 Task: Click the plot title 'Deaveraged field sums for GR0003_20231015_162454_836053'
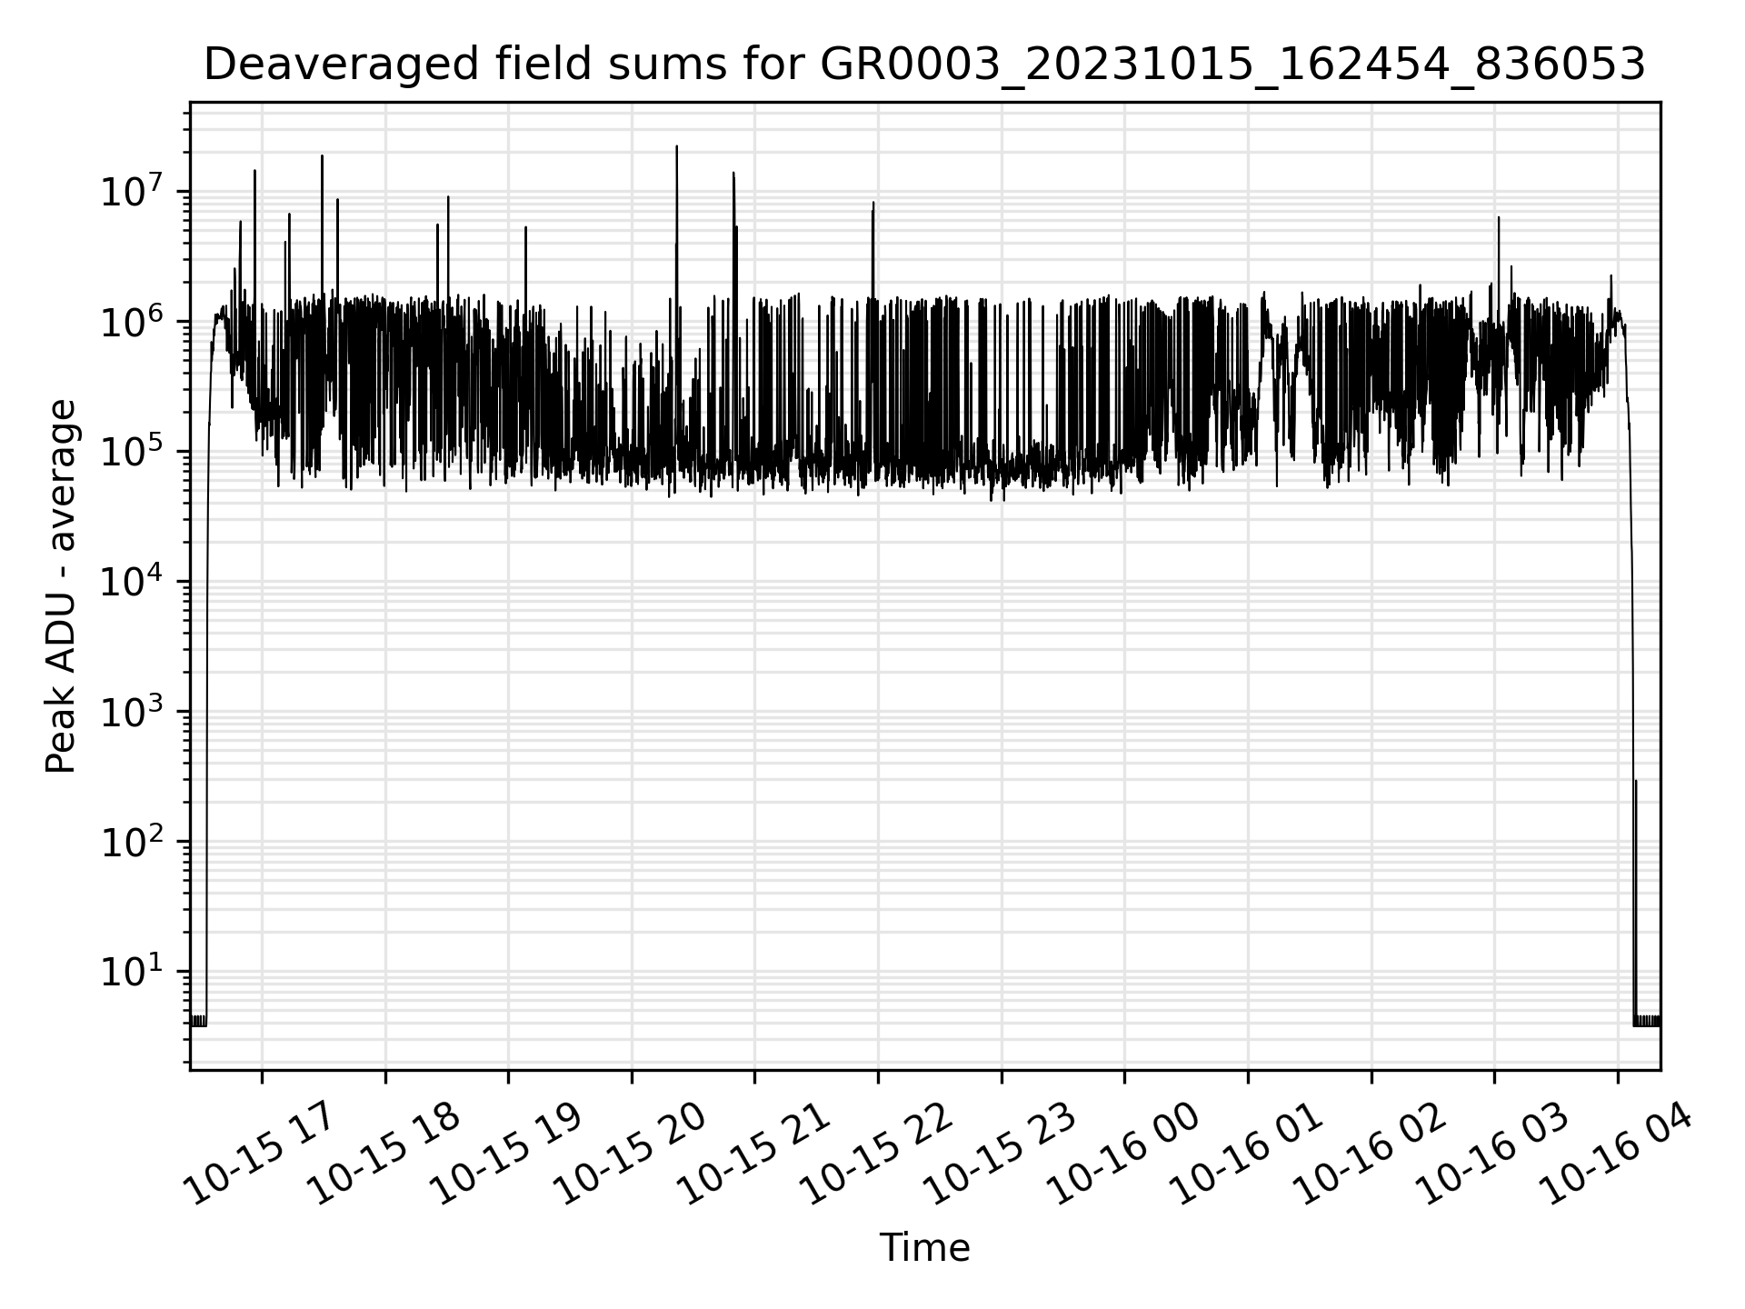[x=924, y=65]
